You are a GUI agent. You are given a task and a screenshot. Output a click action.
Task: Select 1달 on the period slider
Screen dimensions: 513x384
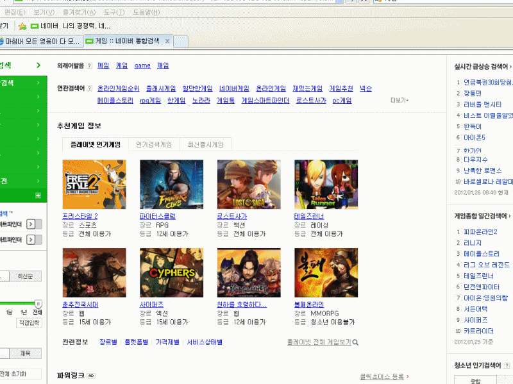pos(9,312)
